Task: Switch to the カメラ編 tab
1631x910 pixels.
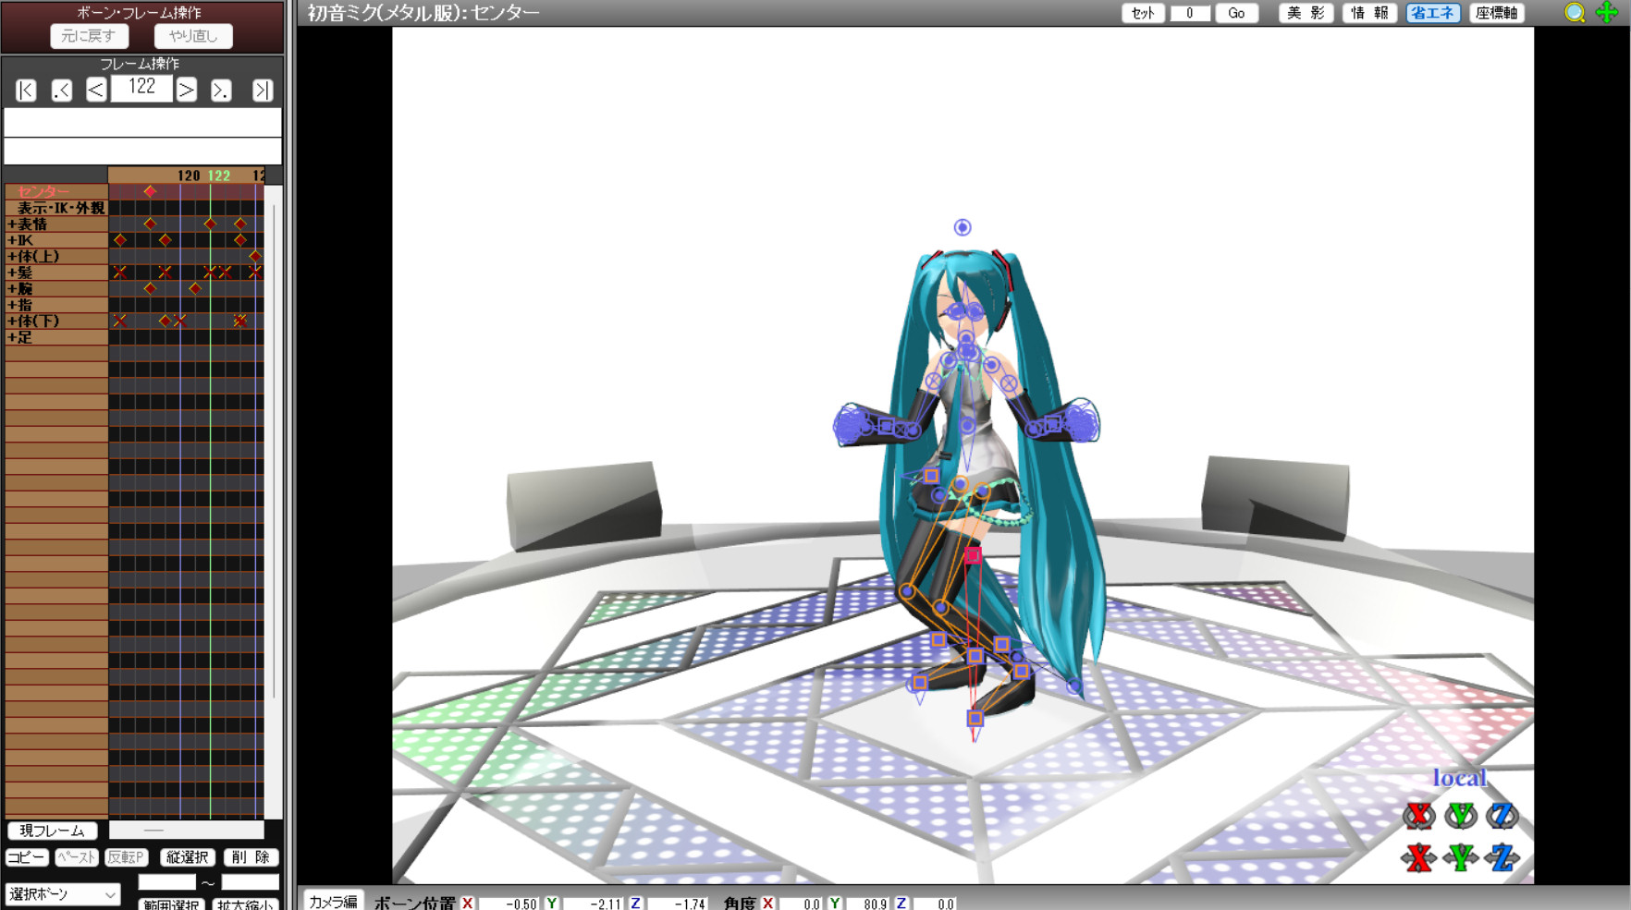Action: click(x=333, y=902)
